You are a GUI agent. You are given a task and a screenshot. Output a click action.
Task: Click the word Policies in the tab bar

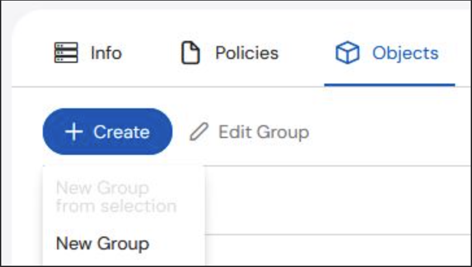pyautogui.click(x=247, y=53)
